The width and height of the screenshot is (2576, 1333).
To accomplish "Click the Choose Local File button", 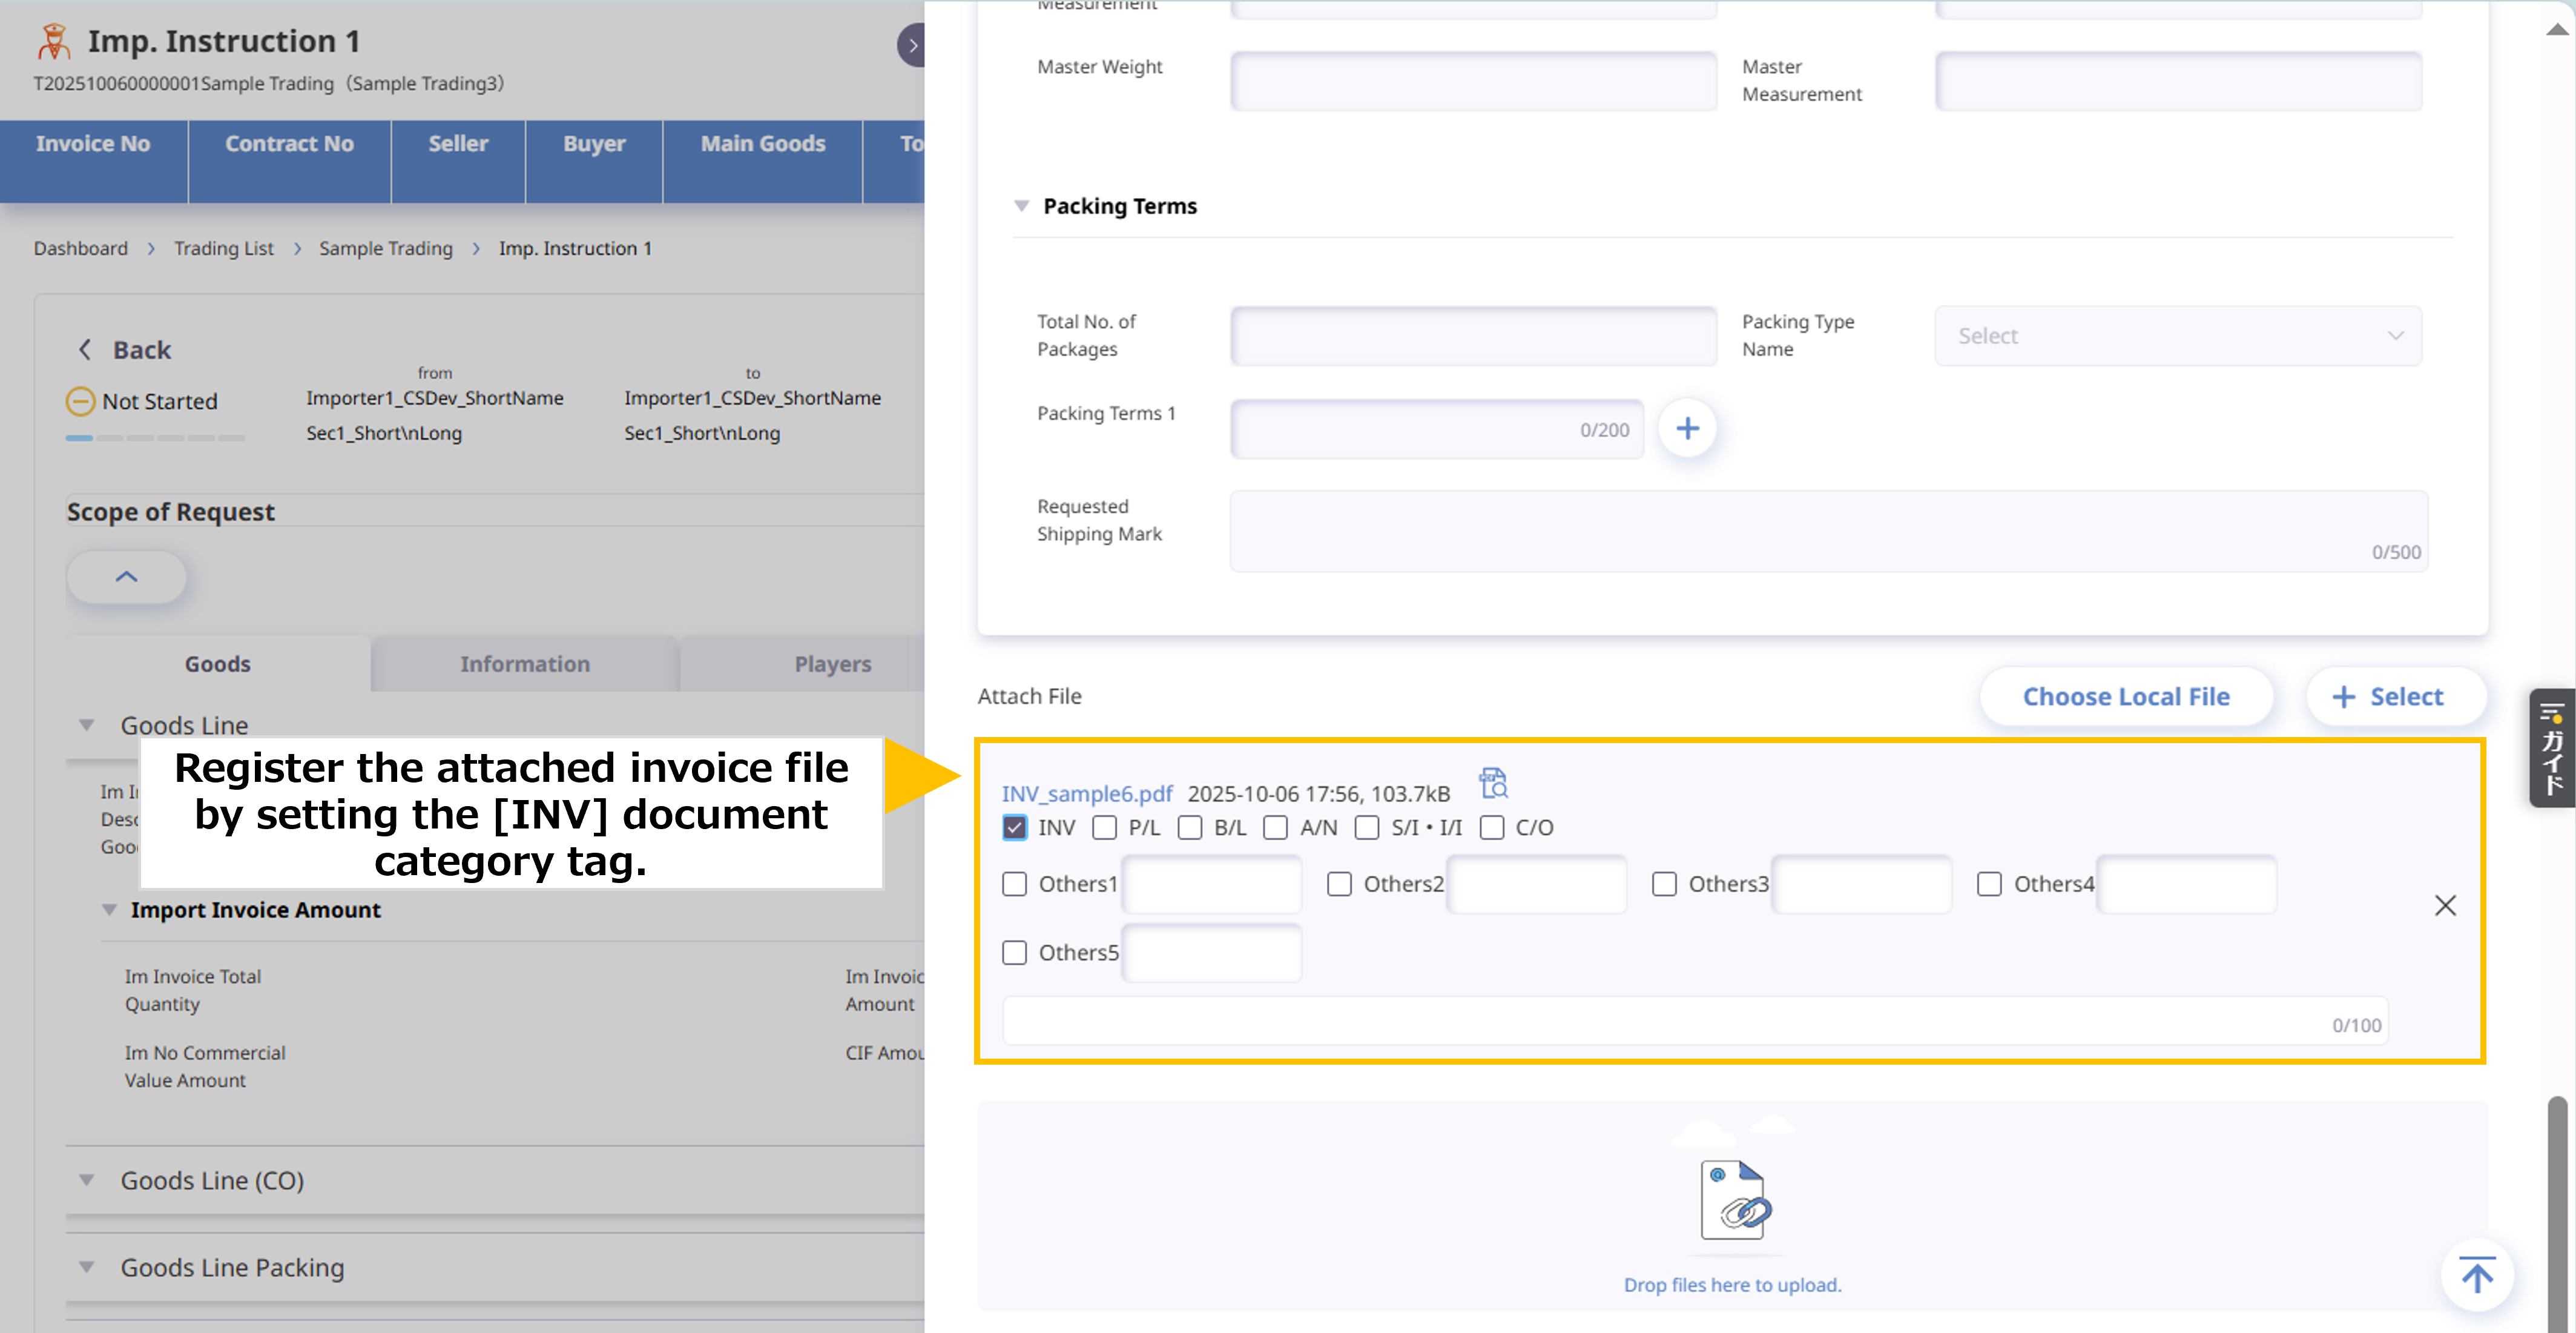I will [x=2126, y=696].
